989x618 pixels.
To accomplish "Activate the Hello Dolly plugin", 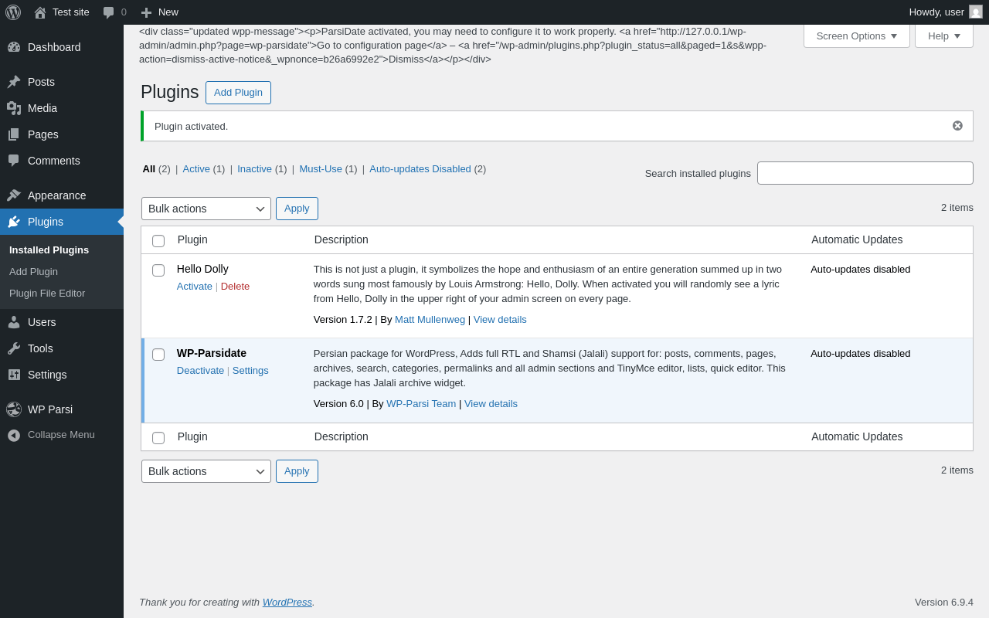I will point(195,287).
